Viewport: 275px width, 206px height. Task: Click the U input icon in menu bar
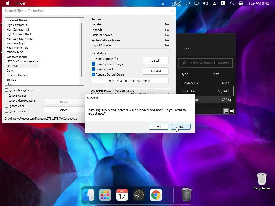(x=223, y=3)
